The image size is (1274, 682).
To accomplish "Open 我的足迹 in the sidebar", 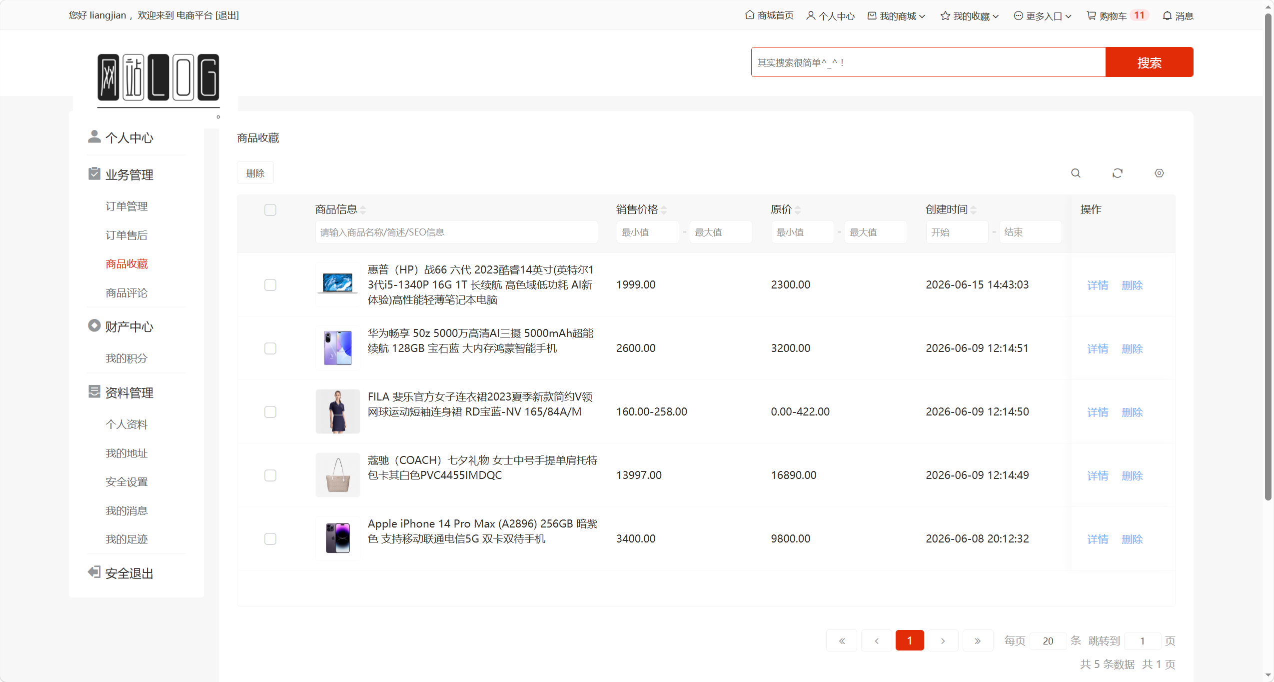I will click(126, 539).
